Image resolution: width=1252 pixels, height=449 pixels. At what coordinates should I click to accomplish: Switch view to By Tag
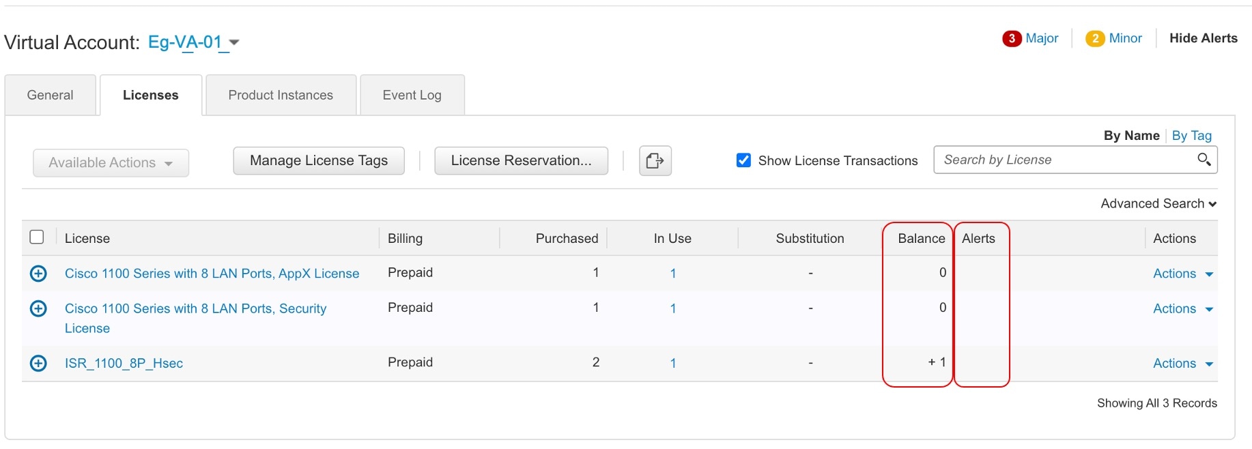[x=1192, y=135]
